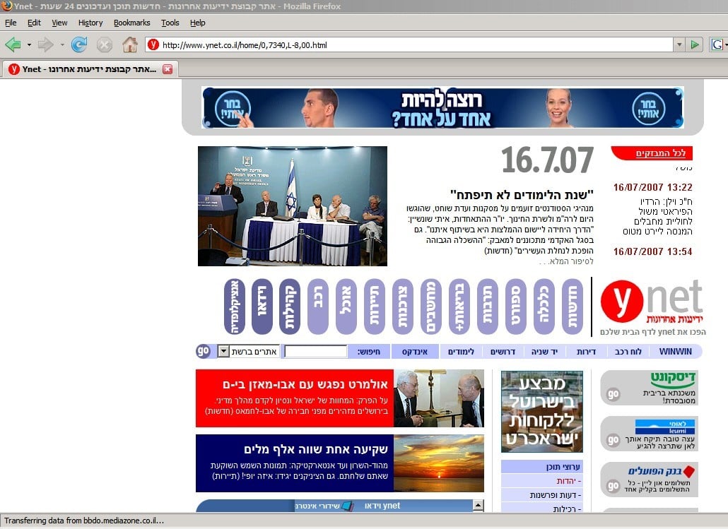The width and height of the screenshot is (728, 529).
Task: Click the WINWIN link in the navigation bar
Action: pyautogui.click(x=675, y=351)
